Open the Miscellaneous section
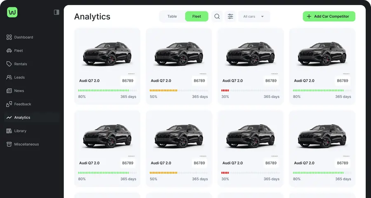Screen dimensions: 371x198 tap(32, 144)
